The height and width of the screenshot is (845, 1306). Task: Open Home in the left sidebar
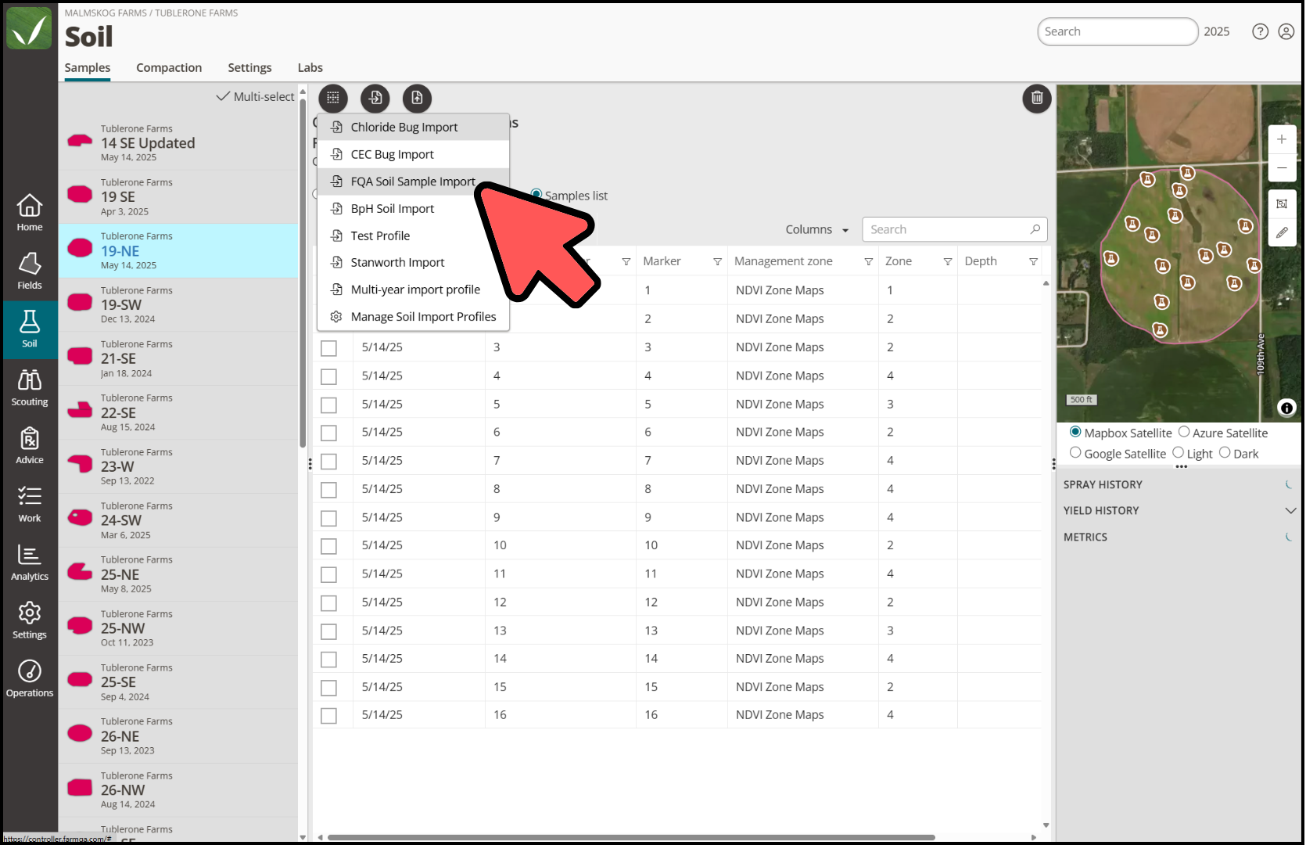(30, 213)
